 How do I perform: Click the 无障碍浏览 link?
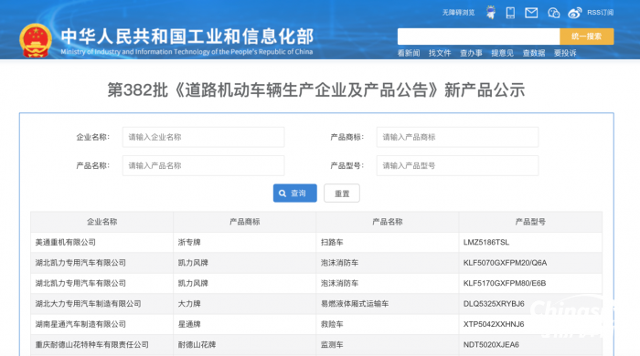[x=458, y=13]
